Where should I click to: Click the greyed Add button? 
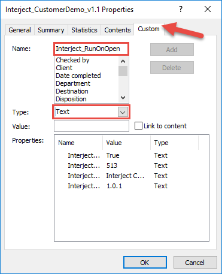(x=172, y=50)
